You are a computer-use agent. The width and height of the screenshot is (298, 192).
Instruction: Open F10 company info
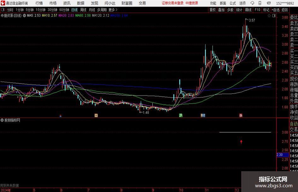[x=258, y=10]
